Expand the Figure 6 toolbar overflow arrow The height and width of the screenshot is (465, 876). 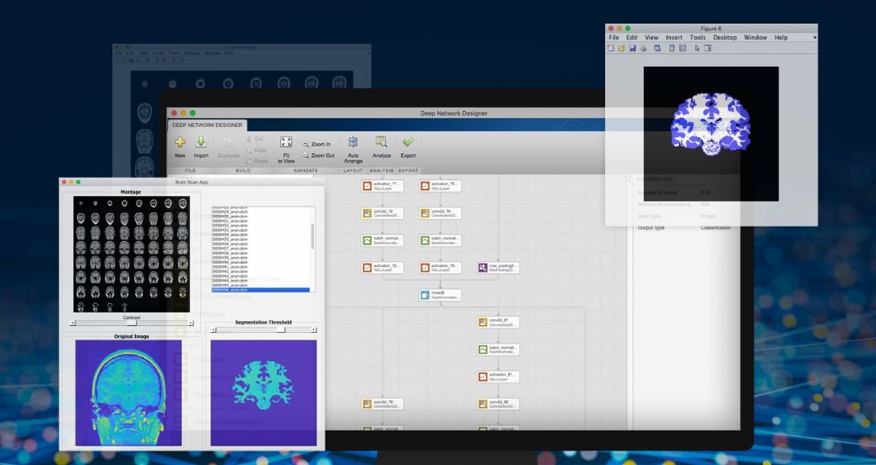click(x=814, y=39)
